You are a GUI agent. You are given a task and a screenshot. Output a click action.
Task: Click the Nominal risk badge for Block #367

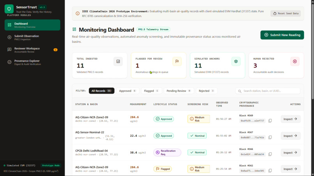[x=197, y=136]
